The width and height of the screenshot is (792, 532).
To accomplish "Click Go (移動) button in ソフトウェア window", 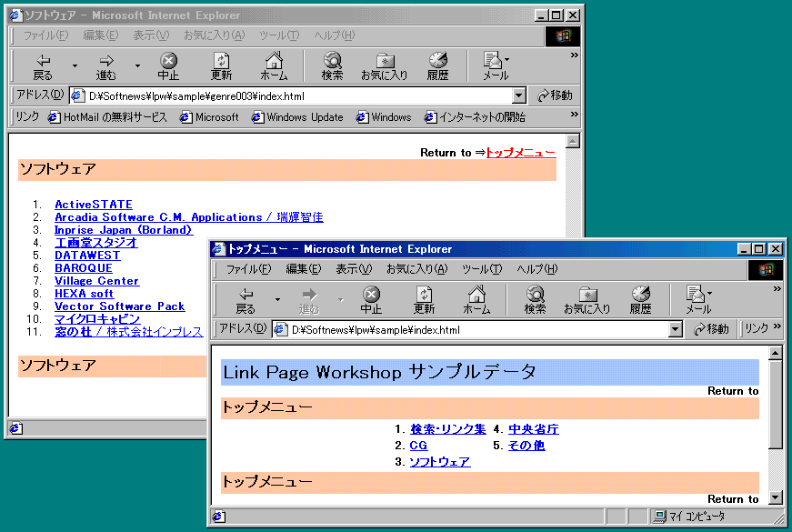I will [555, 95].
